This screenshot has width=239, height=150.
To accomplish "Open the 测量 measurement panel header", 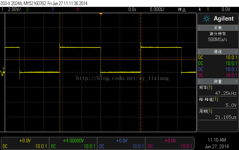I will tap(218, 81).
